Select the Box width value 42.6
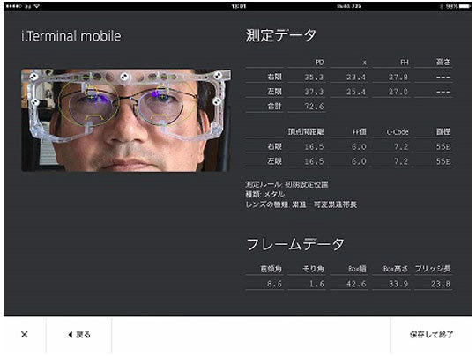476x356 pixels. point(356,284)
